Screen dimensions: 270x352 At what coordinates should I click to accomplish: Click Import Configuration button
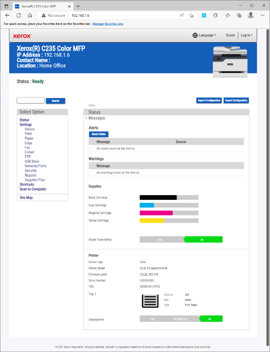(x=209, y=100)
